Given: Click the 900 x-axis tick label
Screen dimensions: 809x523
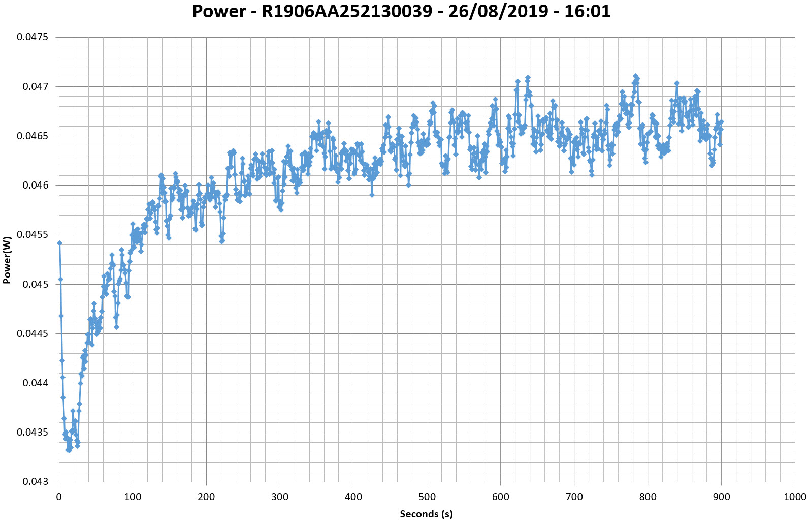Looking at the screenshot, I should pos(721,497).
